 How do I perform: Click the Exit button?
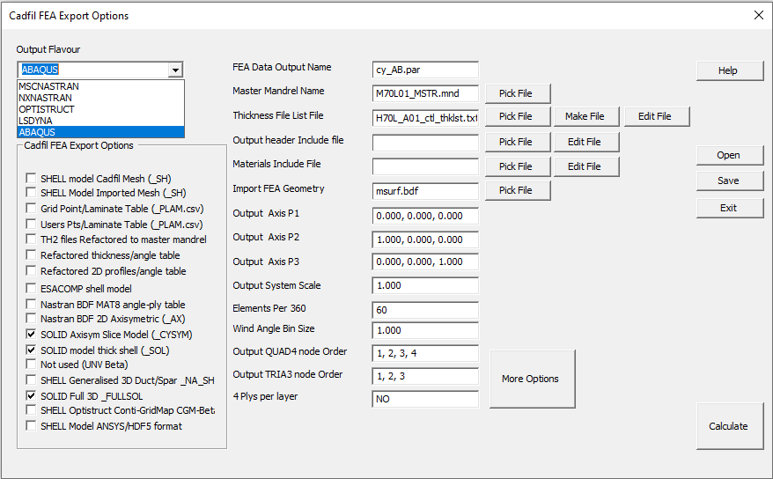(730, 208)
